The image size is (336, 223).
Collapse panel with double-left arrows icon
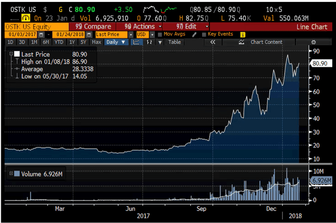213,42
